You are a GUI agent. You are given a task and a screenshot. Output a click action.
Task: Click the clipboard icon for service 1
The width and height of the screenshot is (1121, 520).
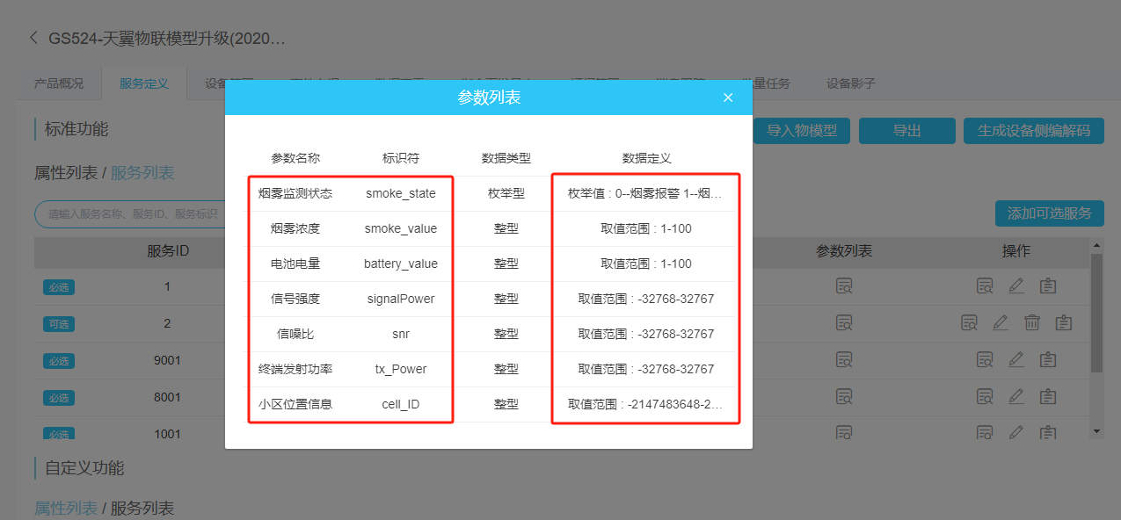[x=1047, y=285]
